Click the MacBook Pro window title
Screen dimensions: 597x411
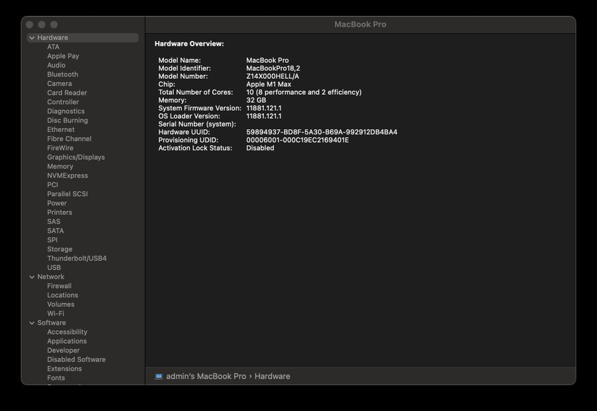(360, 25)
